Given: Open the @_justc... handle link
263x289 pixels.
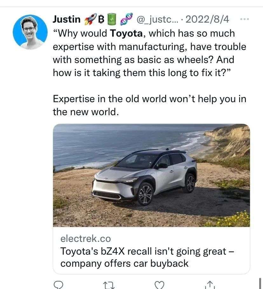Looking at the screenshot, I should pos(157,19).
